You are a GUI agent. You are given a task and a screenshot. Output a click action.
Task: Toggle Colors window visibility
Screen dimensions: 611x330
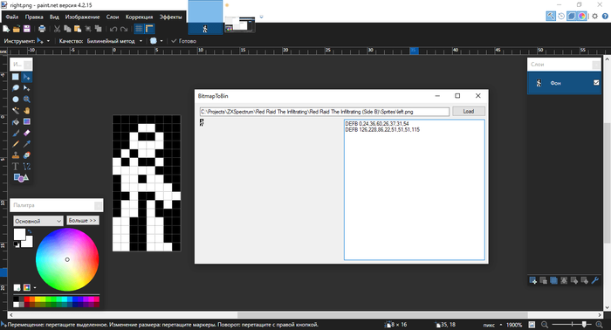coord(582,16)
